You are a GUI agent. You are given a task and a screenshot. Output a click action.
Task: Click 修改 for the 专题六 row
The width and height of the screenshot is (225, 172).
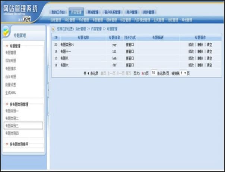[191, 65]
